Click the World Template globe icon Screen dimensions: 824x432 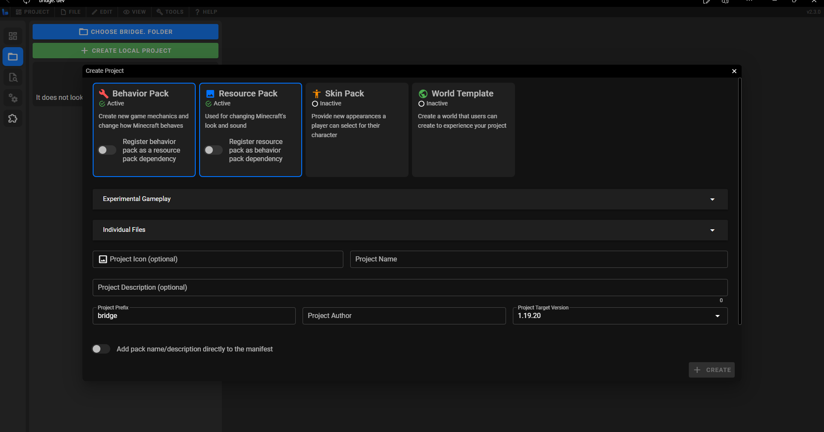[423, 94]
